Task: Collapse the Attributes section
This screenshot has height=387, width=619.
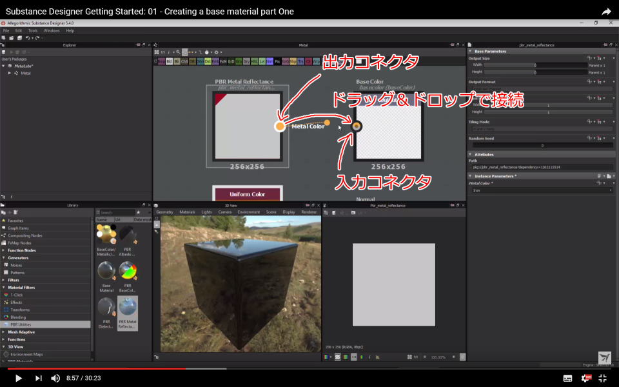Action: tap(470, 154)
